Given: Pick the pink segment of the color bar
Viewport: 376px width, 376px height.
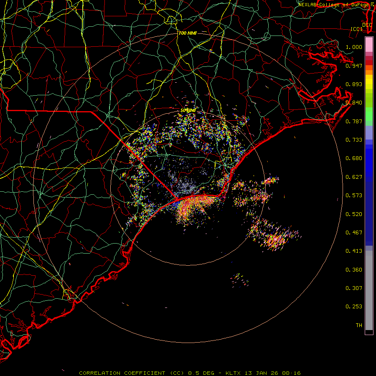Looking at the screenshot, I should pos(369,45).
